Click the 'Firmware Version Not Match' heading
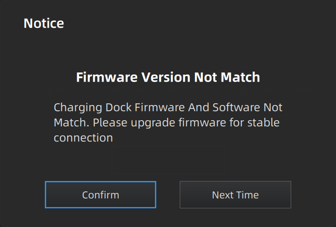 tap(168, 77)
